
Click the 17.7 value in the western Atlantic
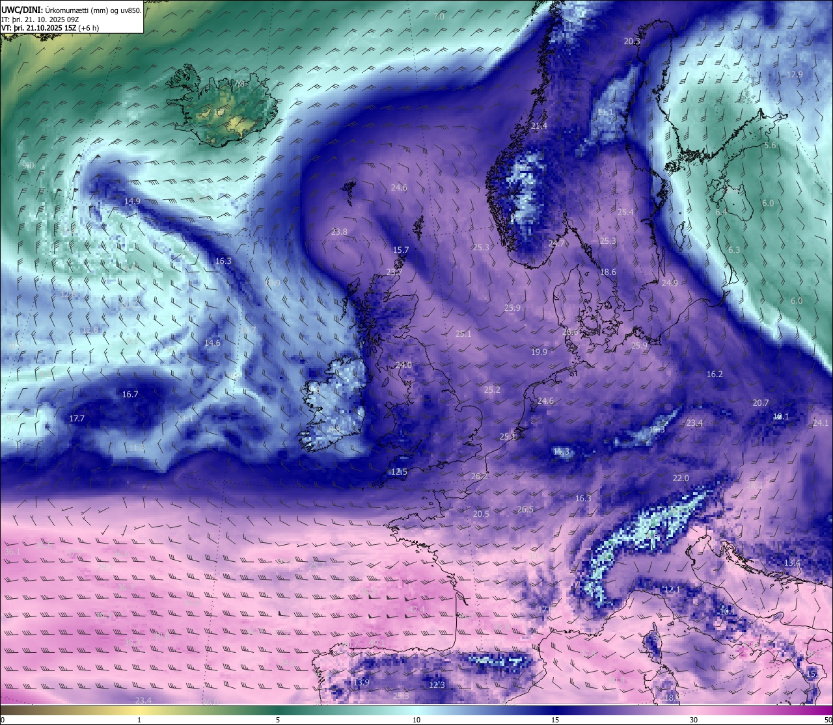point(77,419)
